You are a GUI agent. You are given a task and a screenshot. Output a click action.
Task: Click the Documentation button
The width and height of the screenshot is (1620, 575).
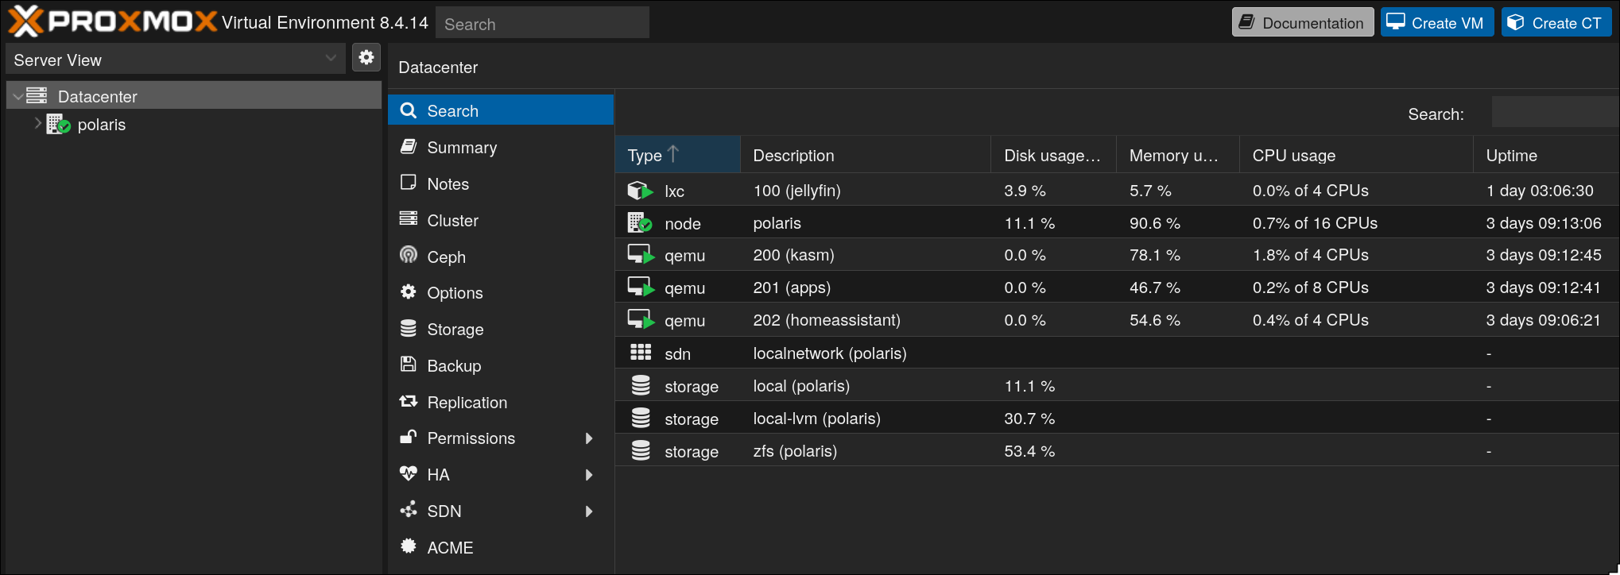tap(1303, 22)
